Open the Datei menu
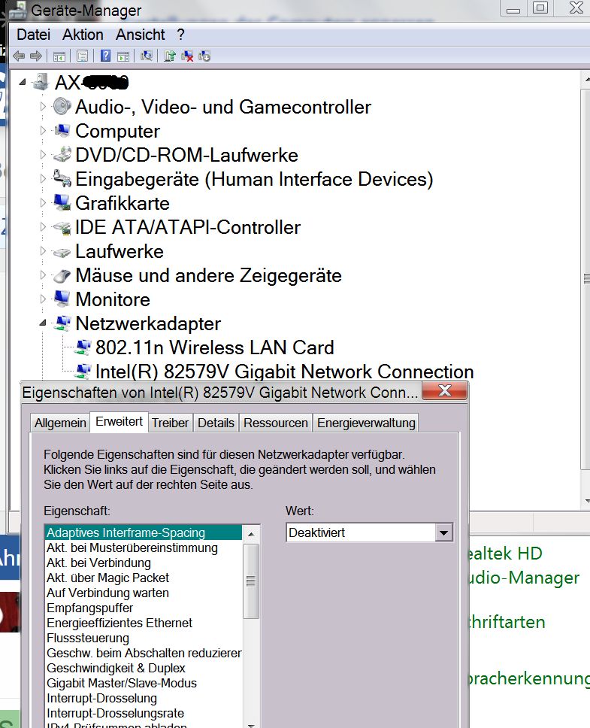The width and height of the screenshot is (590, 728). pos(33,35)
